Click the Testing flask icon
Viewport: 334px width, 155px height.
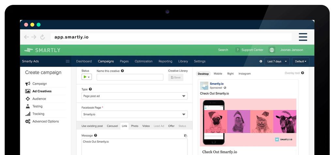28,106
